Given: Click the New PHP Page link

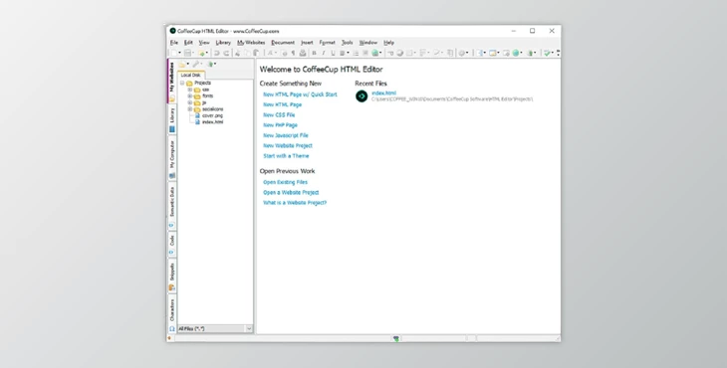Looking at the screenshot, I should pyautogui.click(x=280, y=125).
